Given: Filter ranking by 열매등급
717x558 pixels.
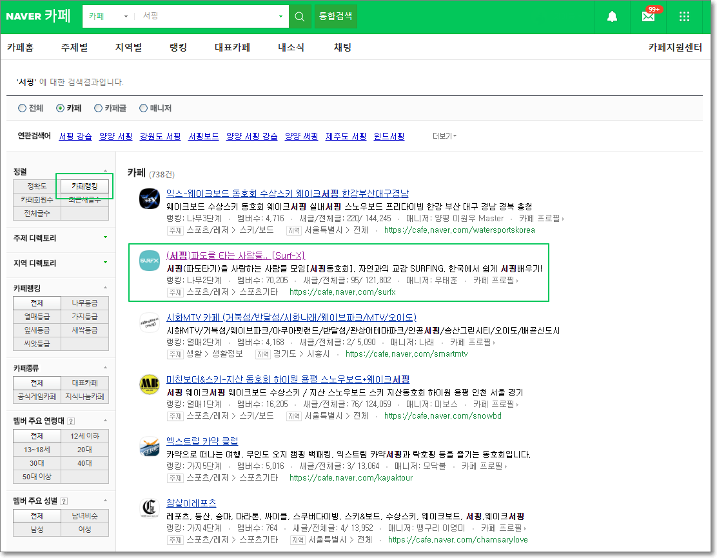Looking at the screenshot, I should [x=37, y=317].
